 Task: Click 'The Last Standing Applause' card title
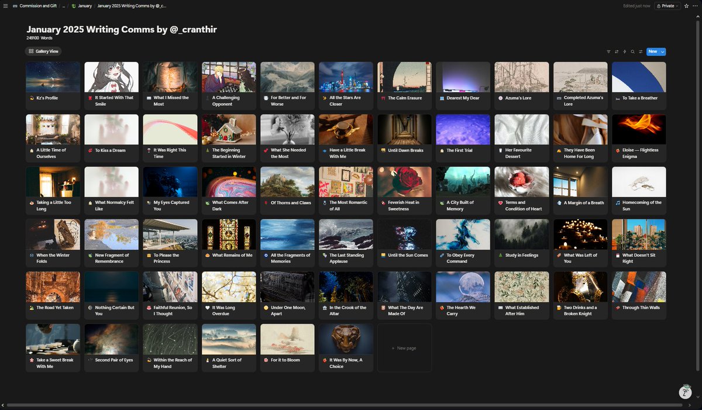pos(347,258)
